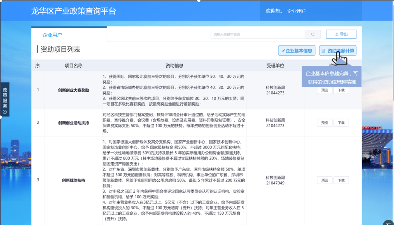The image size is (394, 225).
Task: Focus the keyword search input field
Action: [x=258, y=34]
